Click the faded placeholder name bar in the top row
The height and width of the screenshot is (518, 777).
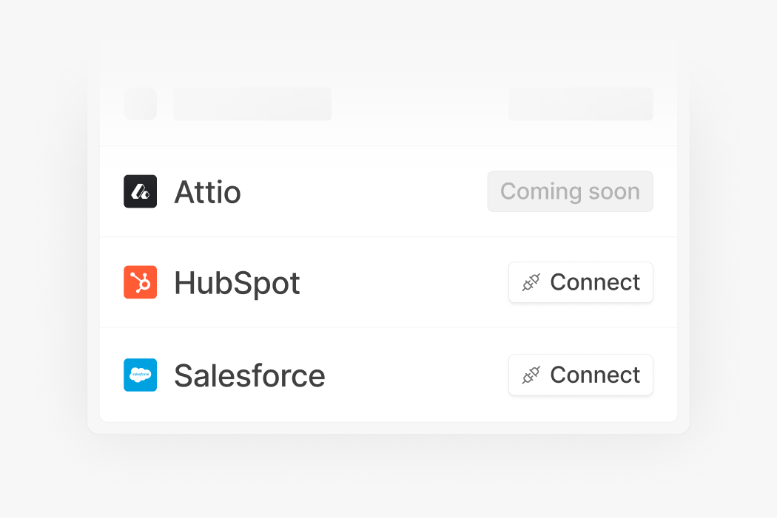point(253,104)
